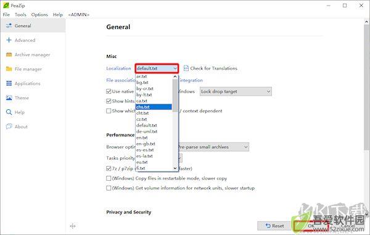Click the settings page scroll up arrow
This screenshot has width=370, height=235.
[366, 22]
